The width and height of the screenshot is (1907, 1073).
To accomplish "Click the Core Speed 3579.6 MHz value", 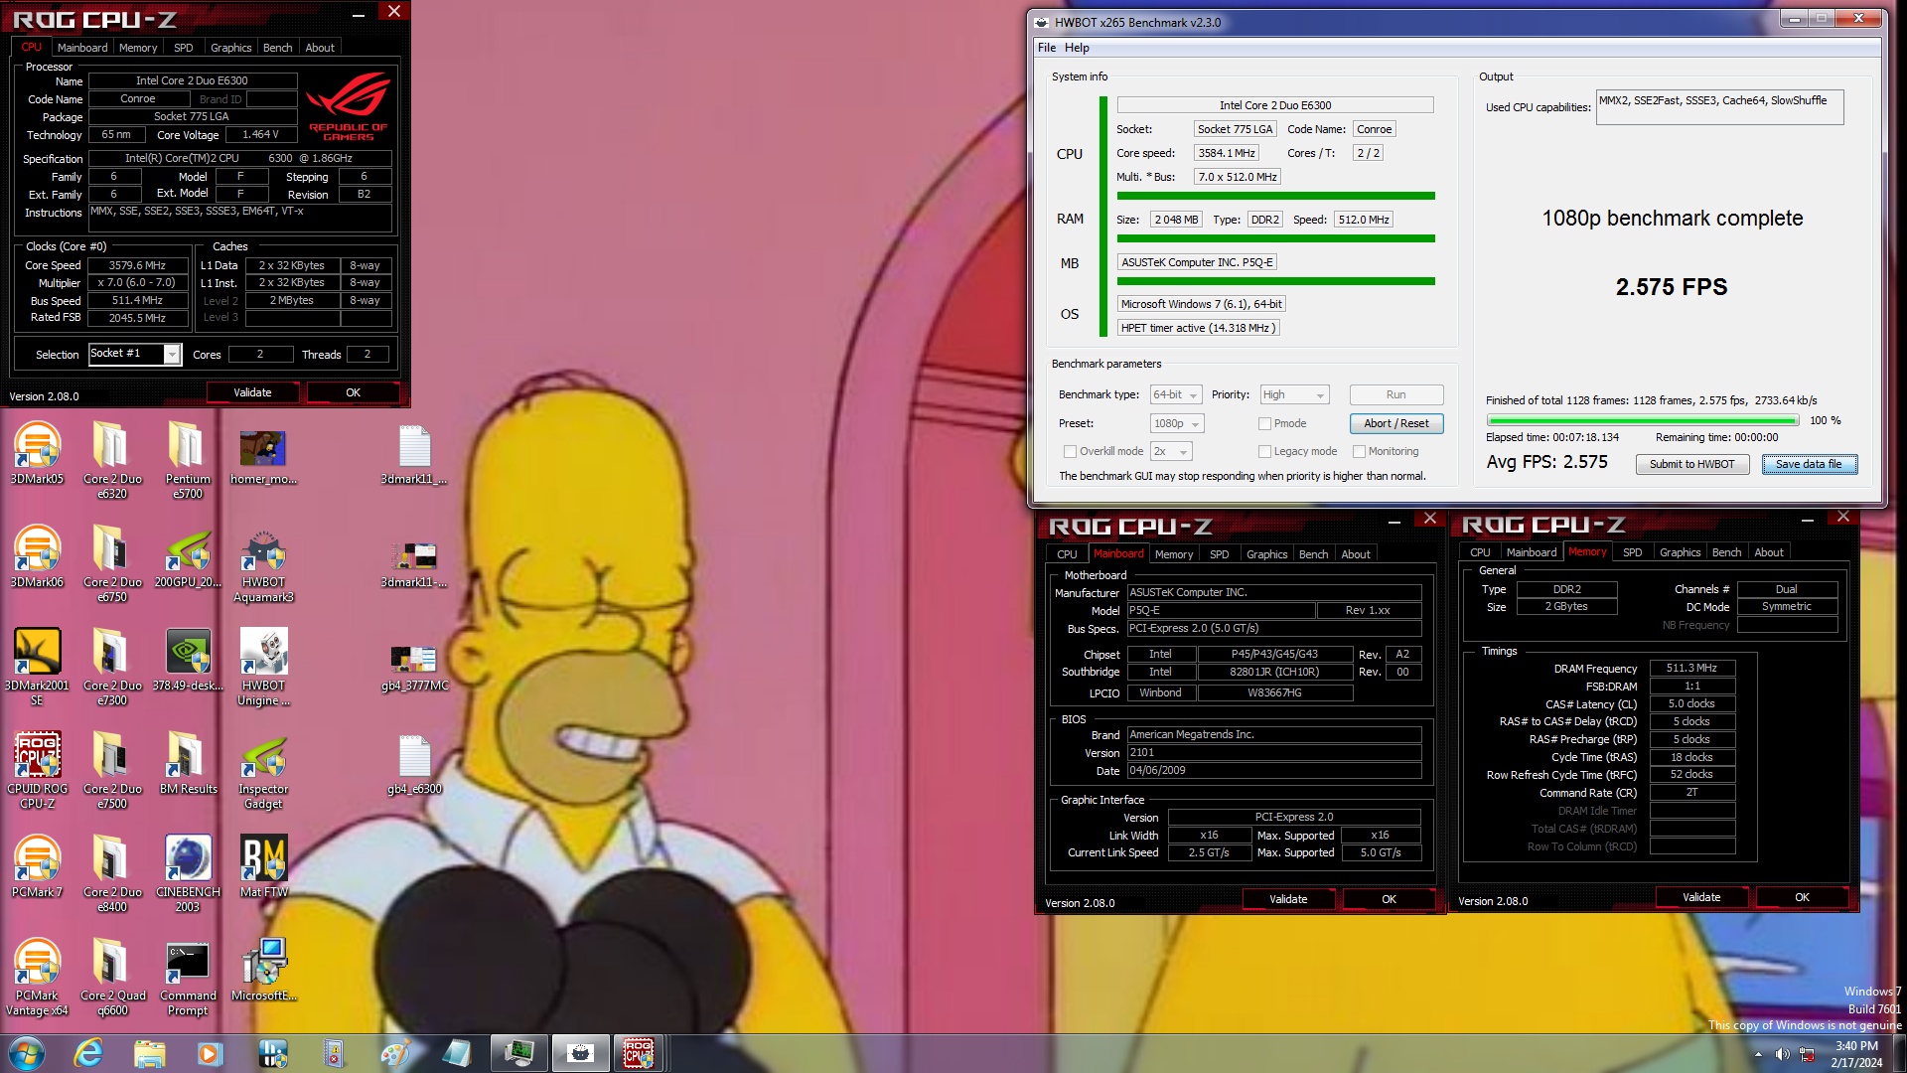I will pos(137,265).
